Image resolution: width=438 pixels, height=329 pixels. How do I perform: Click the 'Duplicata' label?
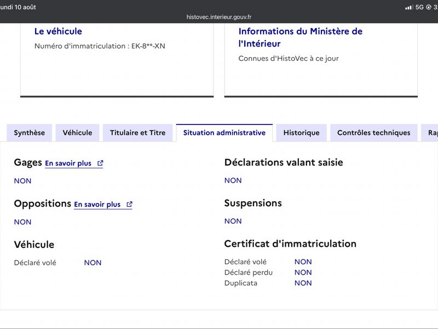coord(241,283)
